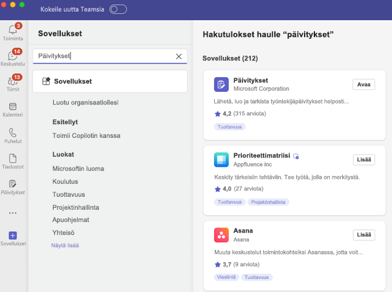Click Appfluence inc publisher text

click(x=252, y=164)
